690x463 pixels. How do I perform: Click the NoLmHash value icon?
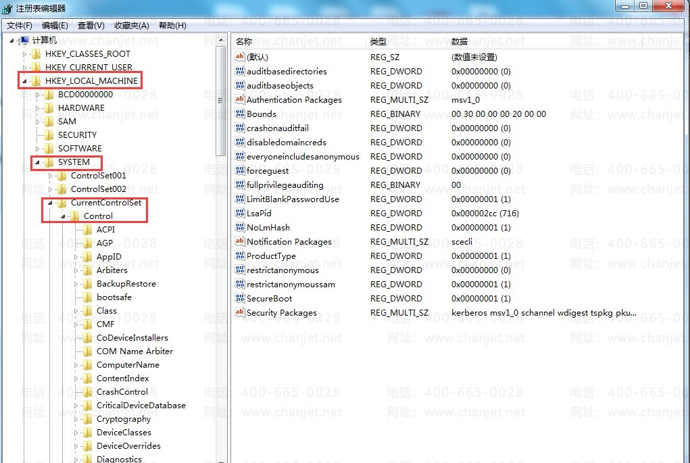[x=239, y=227]
